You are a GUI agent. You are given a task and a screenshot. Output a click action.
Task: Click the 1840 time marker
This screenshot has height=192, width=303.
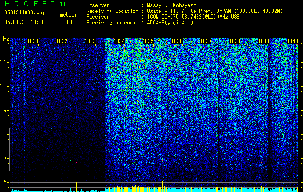292,41
